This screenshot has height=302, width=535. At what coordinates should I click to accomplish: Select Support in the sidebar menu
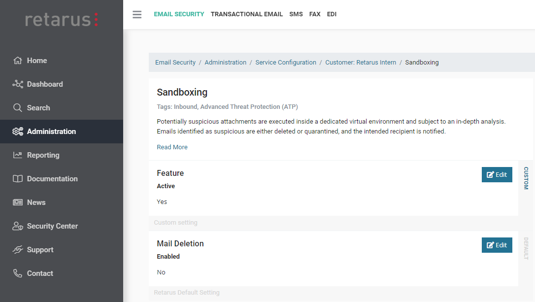coord(40,250)
